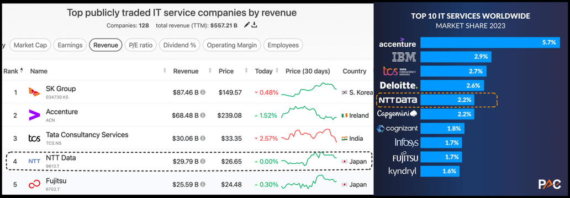Select the Employees filter pill
Screen dimensions: 570x198
pyautogui.click(x=283, y=45)
